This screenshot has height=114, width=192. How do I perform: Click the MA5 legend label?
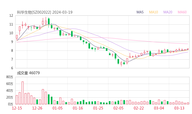tap(140, 12)
